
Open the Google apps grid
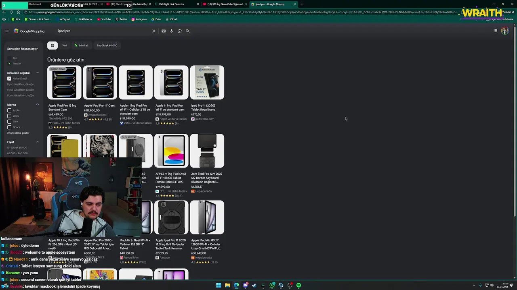pyautogui.click(x=495, y=31)
